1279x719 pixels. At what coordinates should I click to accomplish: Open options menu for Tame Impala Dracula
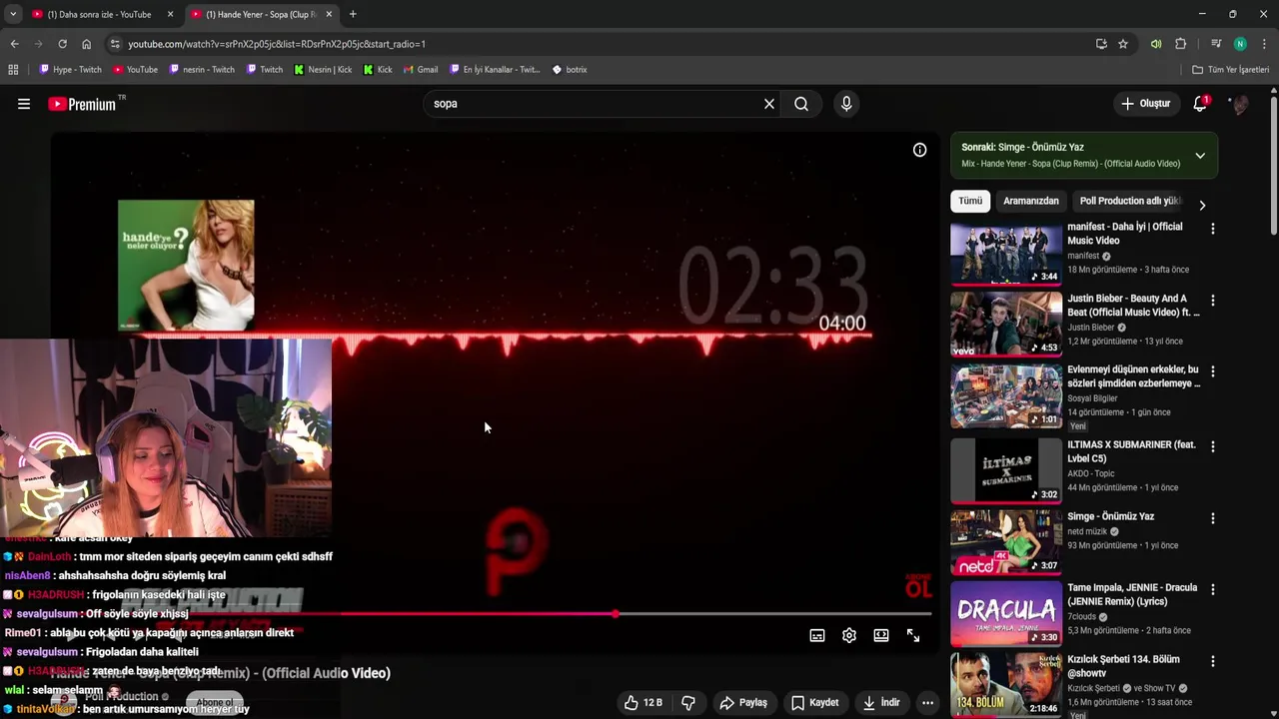point(1213,590)
